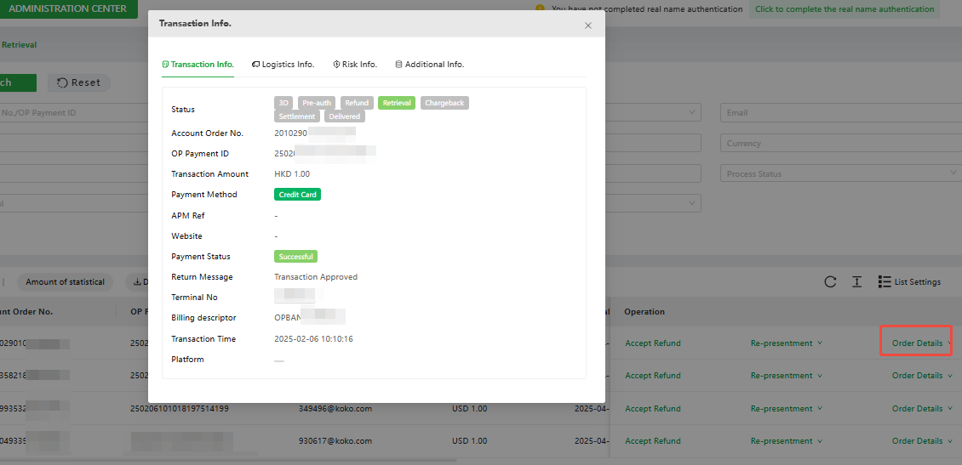Viewport: 962px width, 465px height.
Task: Open Order Details for 930617@koko.com row
Action: [921, 441]
